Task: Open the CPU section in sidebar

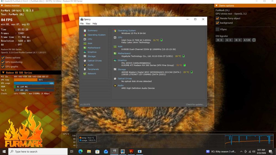Action: pos(90,39)
